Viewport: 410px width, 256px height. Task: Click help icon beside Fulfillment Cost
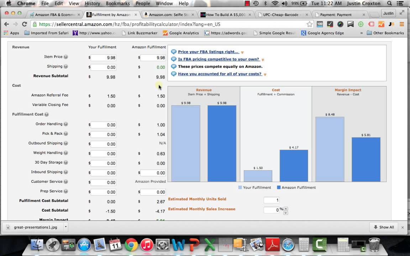tap(47, 114)
